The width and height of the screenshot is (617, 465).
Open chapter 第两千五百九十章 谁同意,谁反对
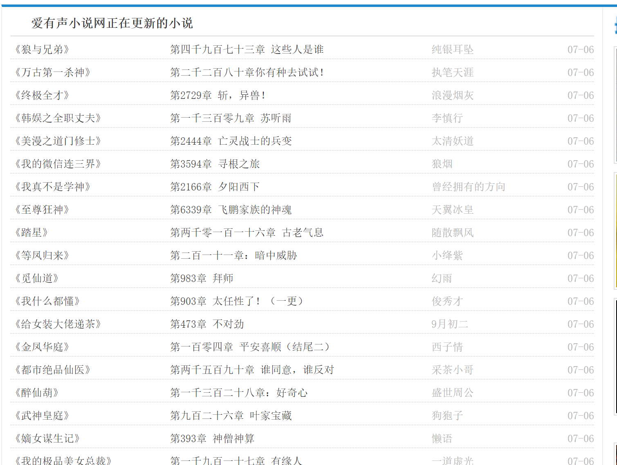pos(252,370)
